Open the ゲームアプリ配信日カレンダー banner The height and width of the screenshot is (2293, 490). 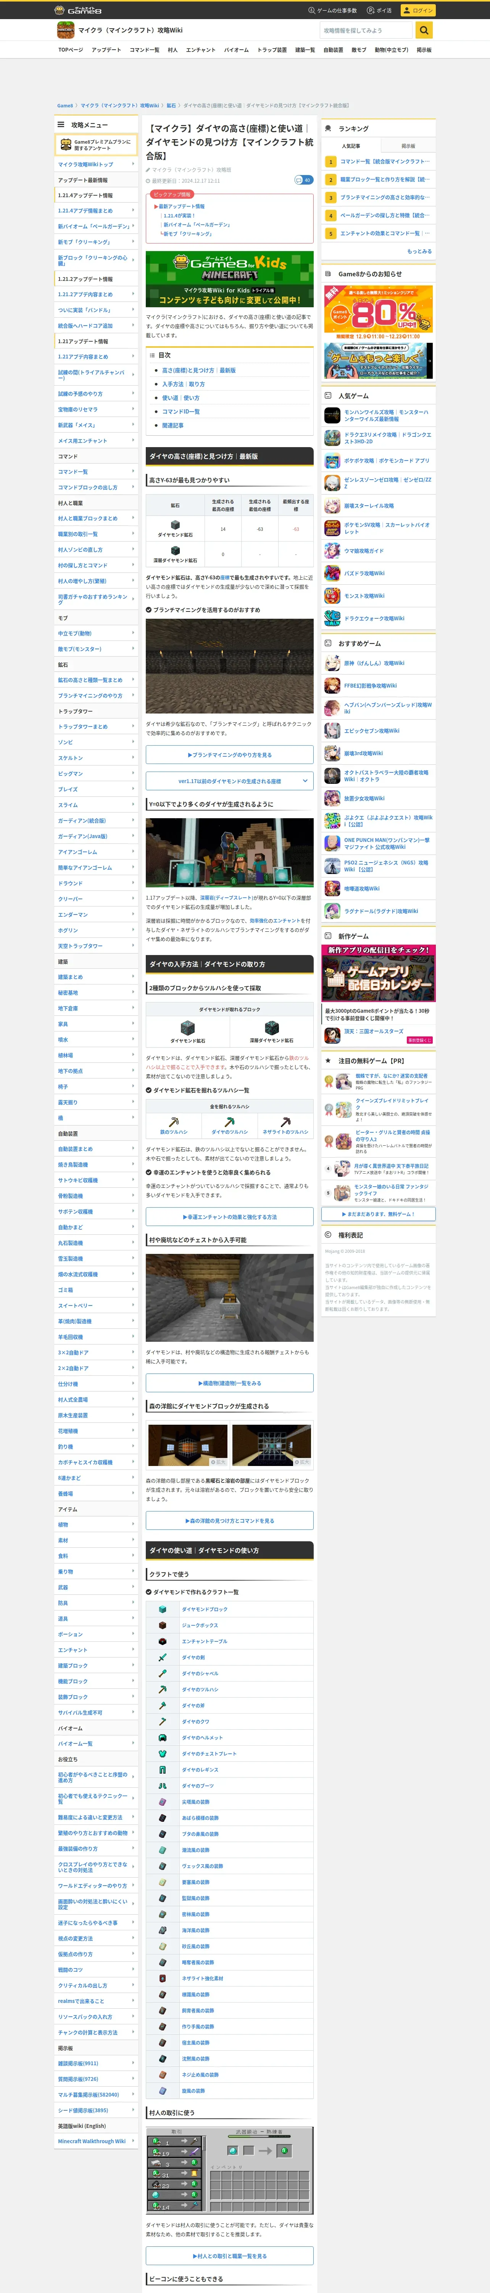click(379, 973)
